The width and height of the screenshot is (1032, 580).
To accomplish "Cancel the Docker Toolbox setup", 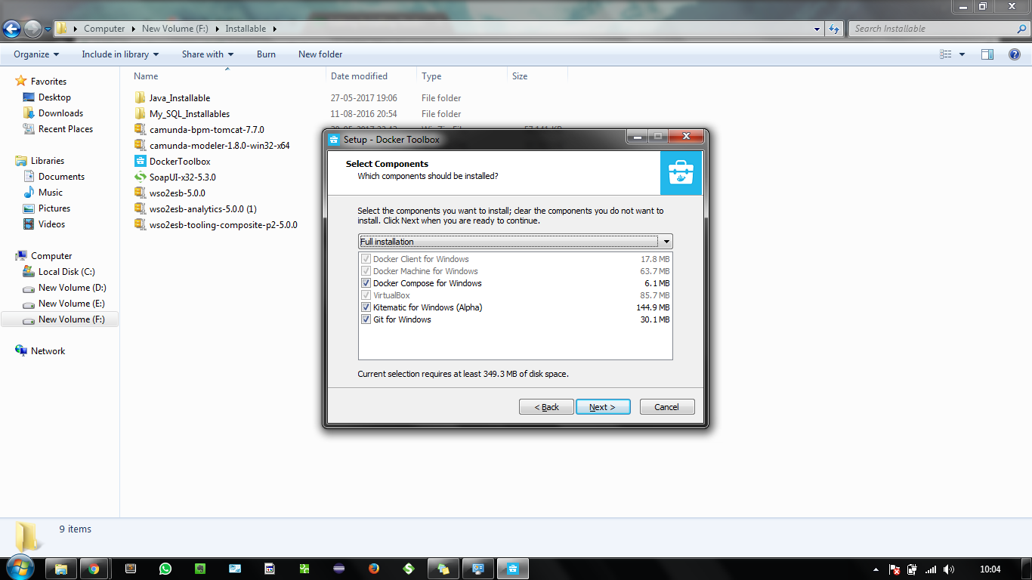I will pos(666,406).
